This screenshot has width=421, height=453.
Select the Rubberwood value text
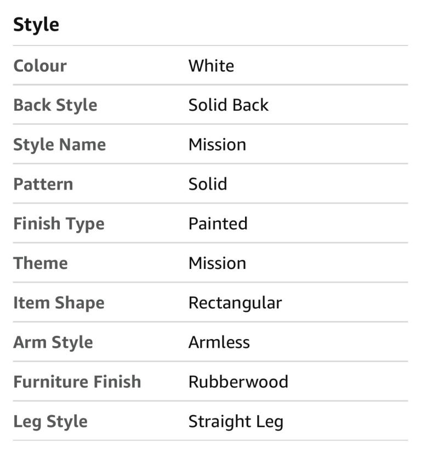[238, 382]
